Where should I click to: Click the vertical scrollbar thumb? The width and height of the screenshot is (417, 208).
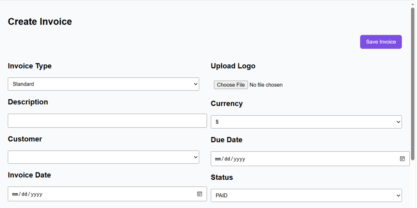(413, 81)
